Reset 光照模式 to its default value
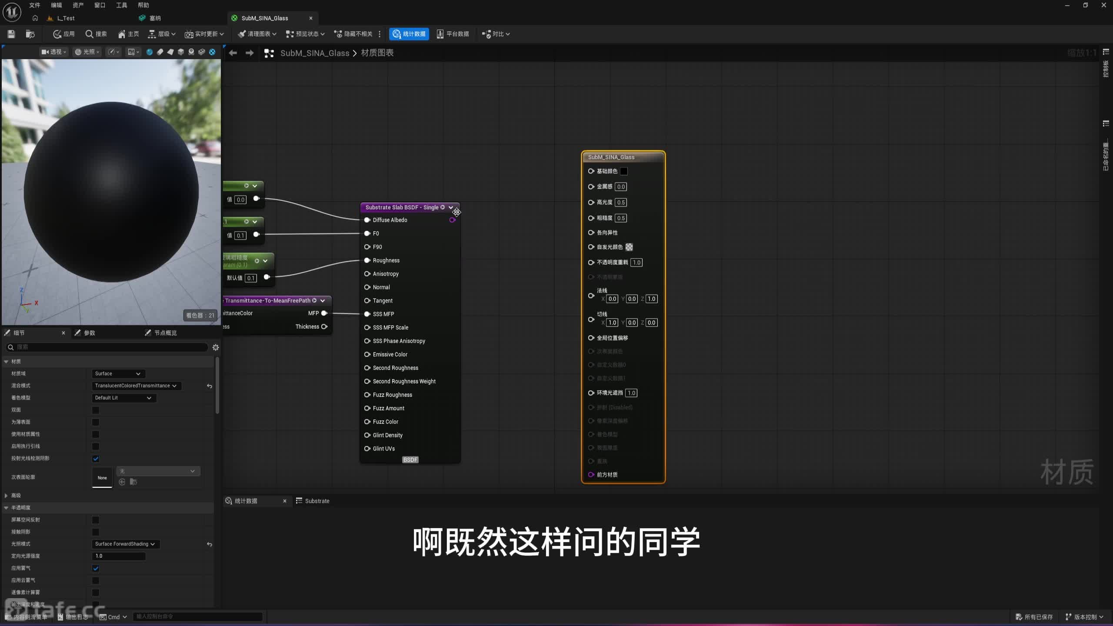This screenshot has height=626, width=1113. pos(210,544)
